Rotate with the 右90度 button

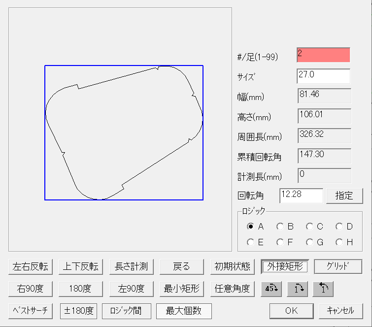pyautogui.click(x=31, y=289)
